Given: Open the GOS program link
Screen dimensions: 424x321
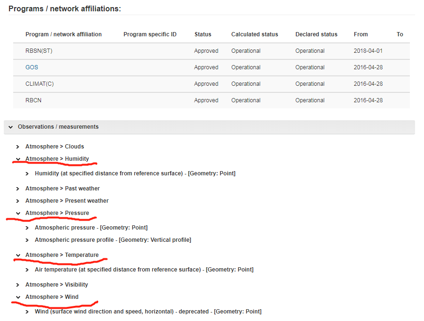Looking at the screenshot, I should (x=32, y=67).
